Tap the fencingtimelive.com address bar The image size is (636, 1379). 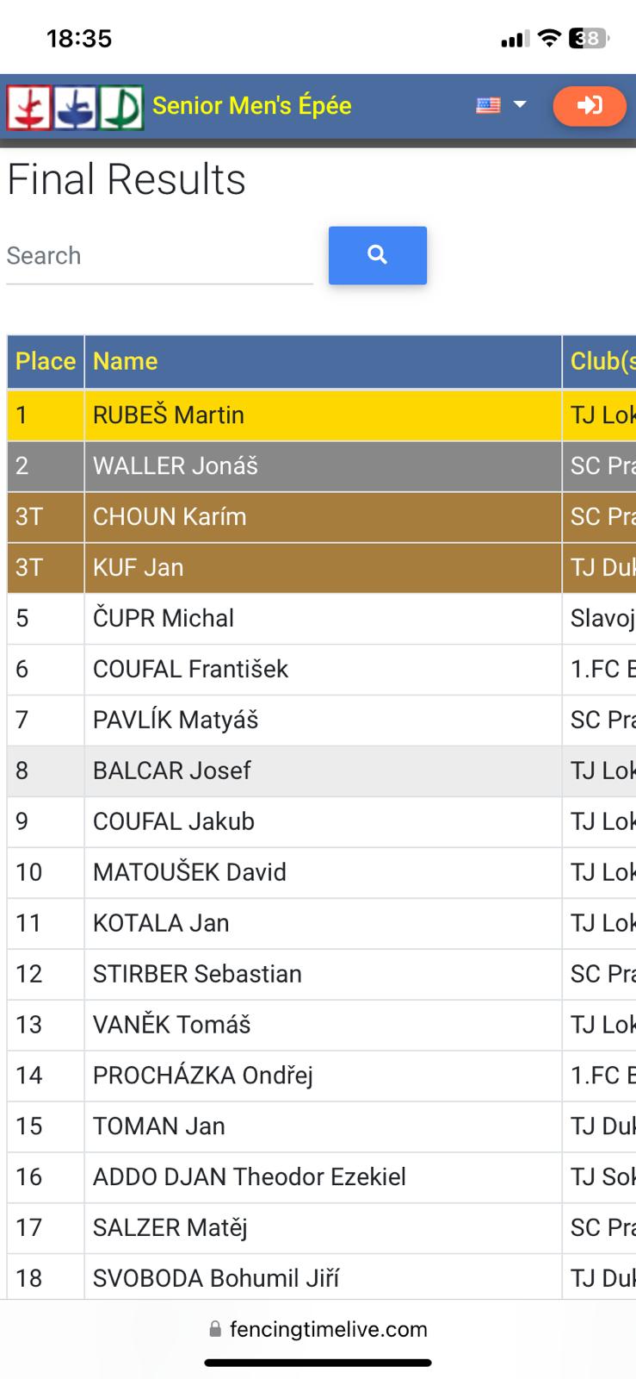tap(318, 1330)
